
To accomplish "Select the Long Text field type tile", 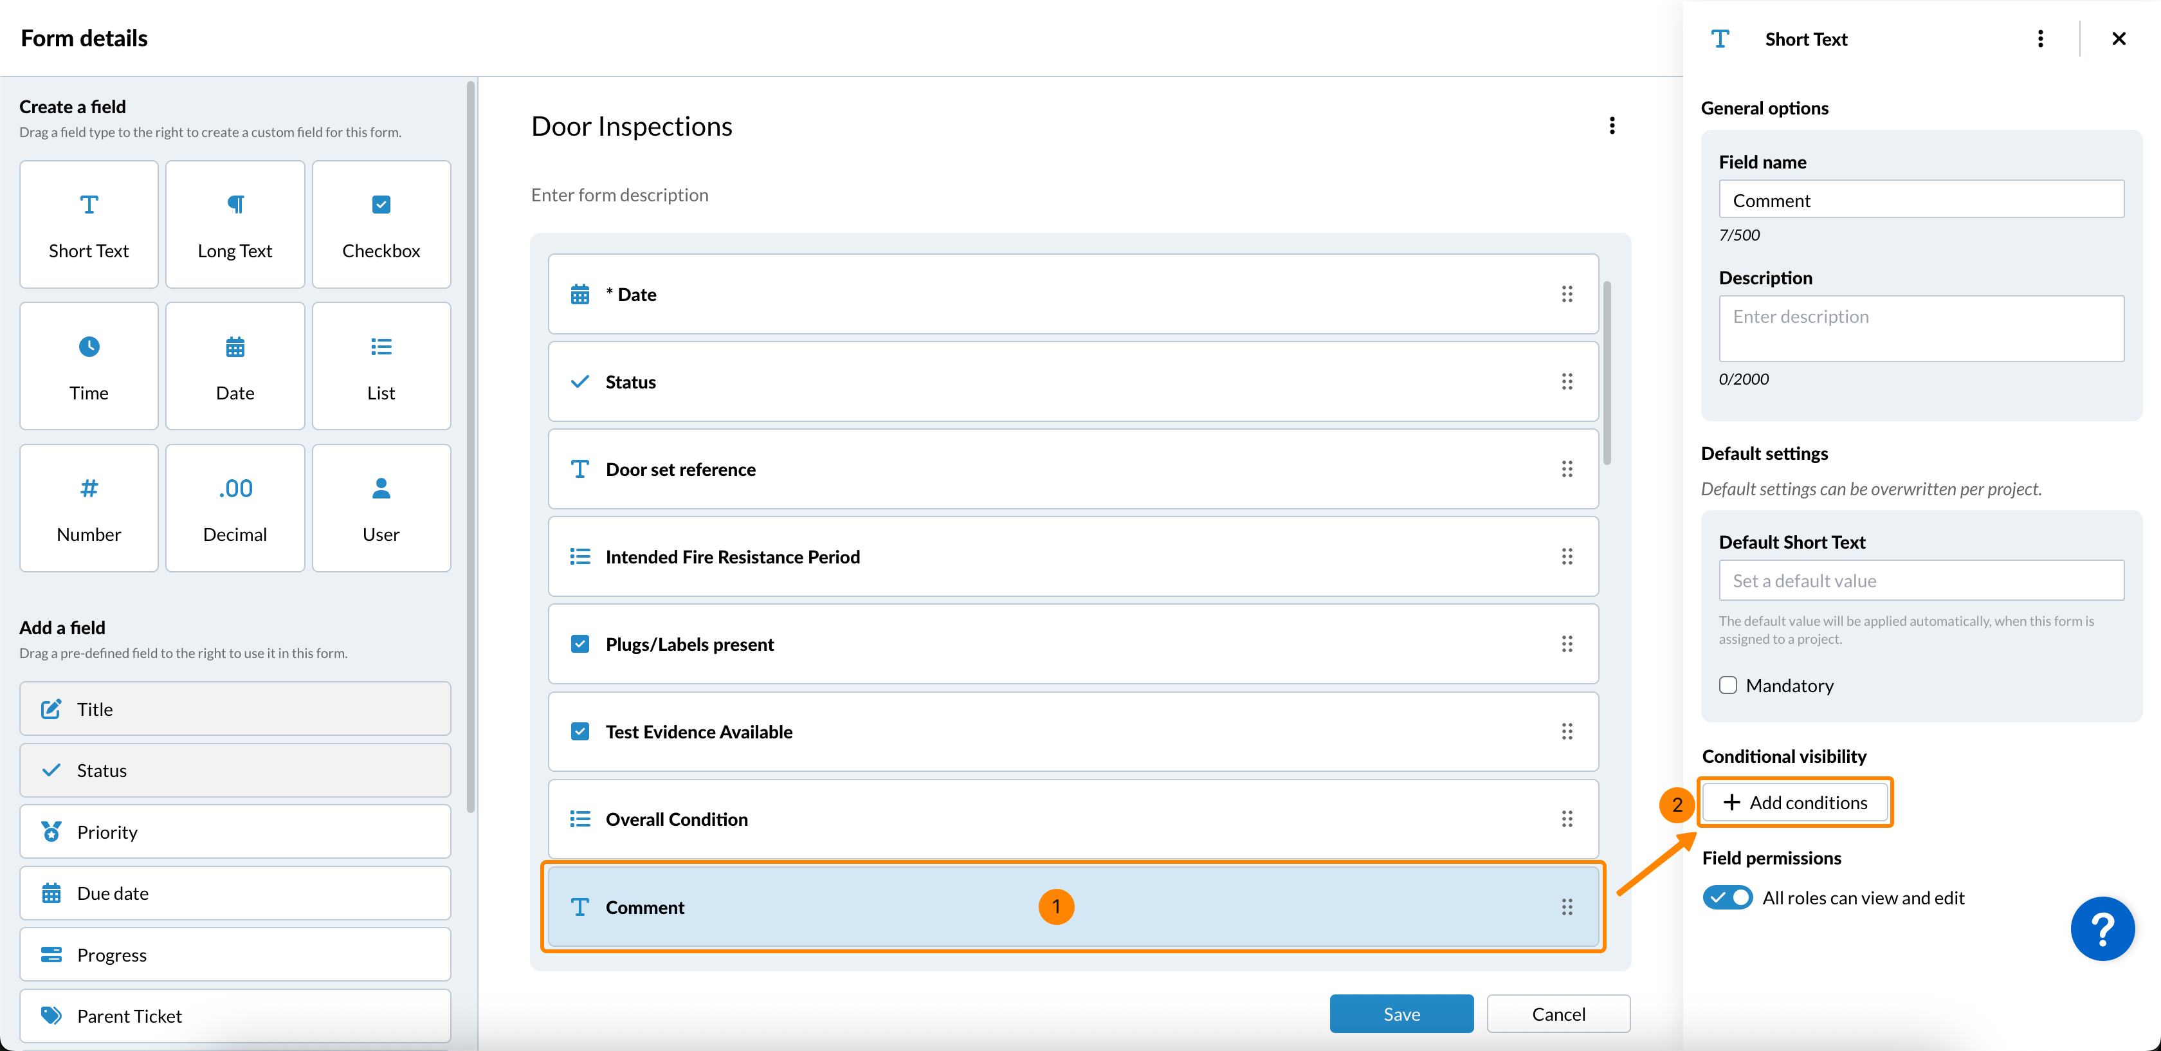I will 235,224.
